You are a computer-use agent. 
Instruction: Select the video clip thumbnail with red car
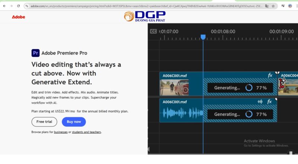pos(174,87)
